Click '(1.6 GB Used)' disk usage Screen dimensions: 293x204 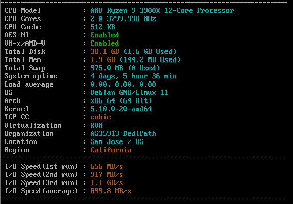point(150,51)
